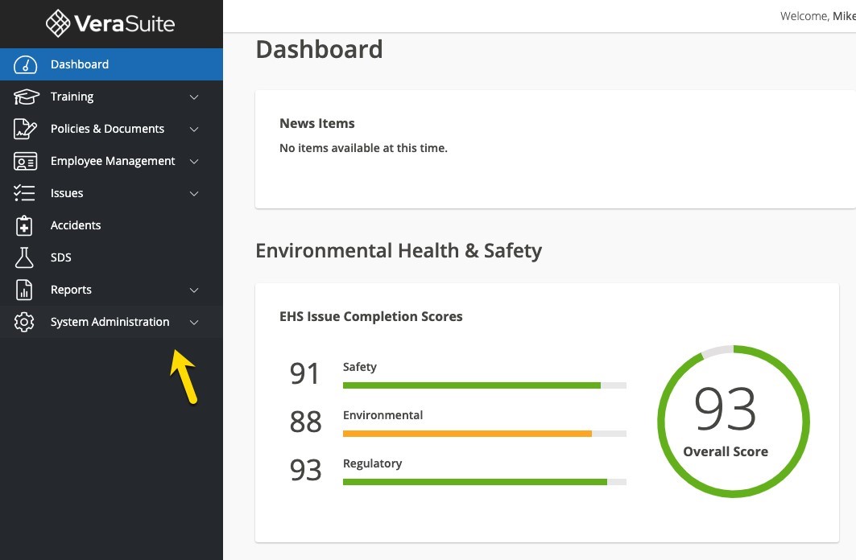Click the Training graduation cap icon
This screenshot has width=856, height=560.
[x=26, y=97]
